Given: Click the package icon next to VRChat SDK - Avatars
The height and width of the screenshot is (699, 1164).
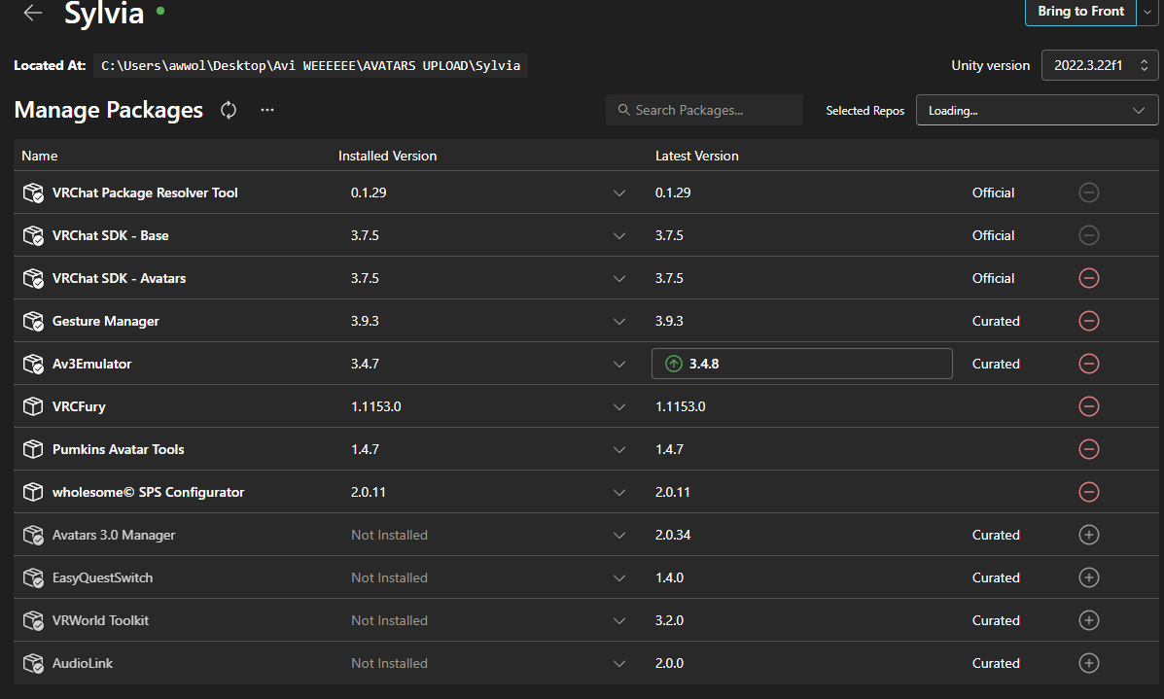Looking at the screenshot, I should pos(33,278).
